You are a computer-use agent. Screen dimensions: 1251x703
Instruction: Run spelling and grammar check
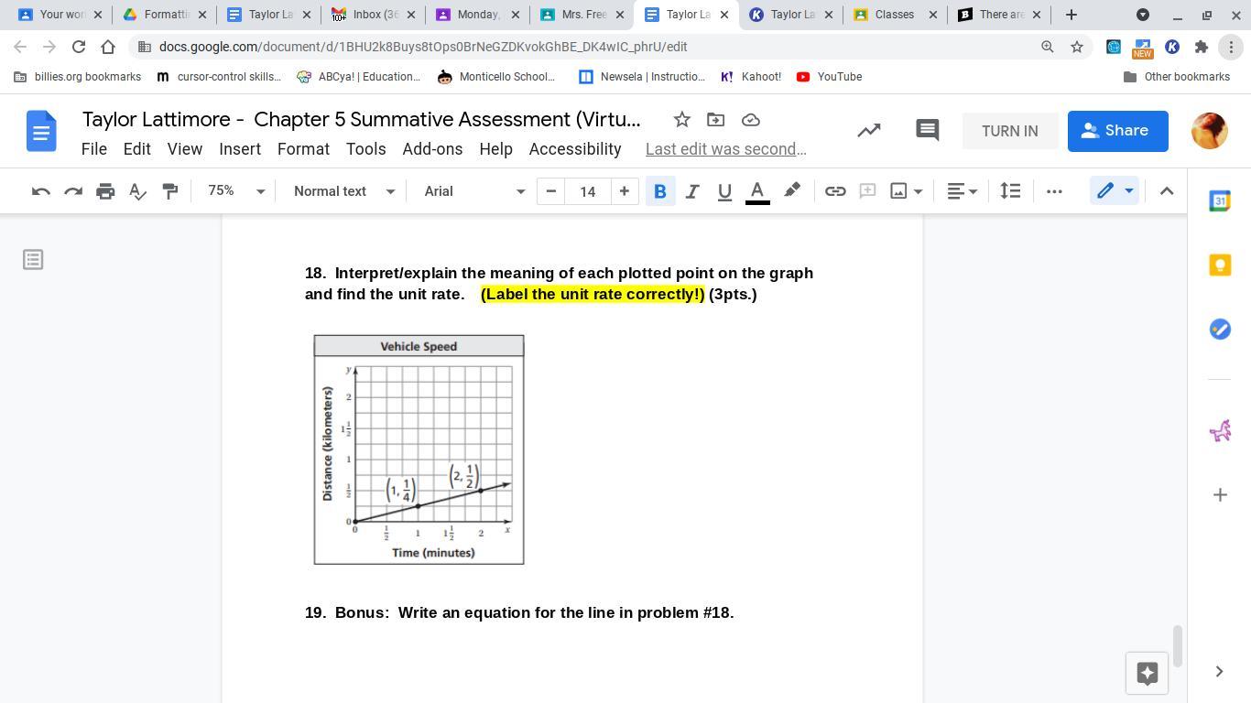[137, 191]
